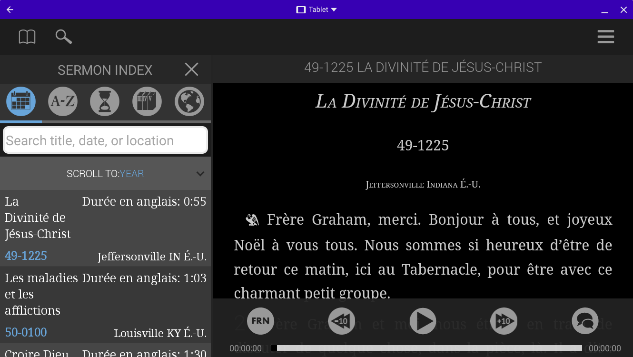Open the Tablet device mode dropdown
Viewport: 633px width, 357px height.
pyautogui.click(x=316, y=10)
